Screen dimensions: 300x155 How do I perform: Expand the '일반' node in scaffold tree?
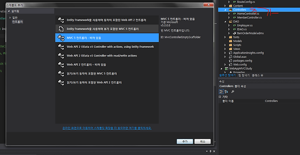(10, 18)
